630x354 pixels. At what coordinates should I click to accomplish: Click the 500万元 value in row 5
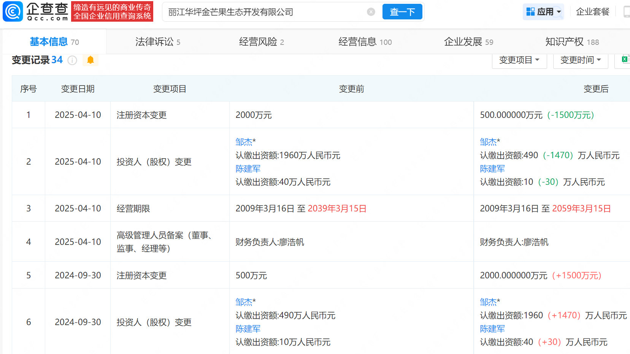click(x=251, y=276)
